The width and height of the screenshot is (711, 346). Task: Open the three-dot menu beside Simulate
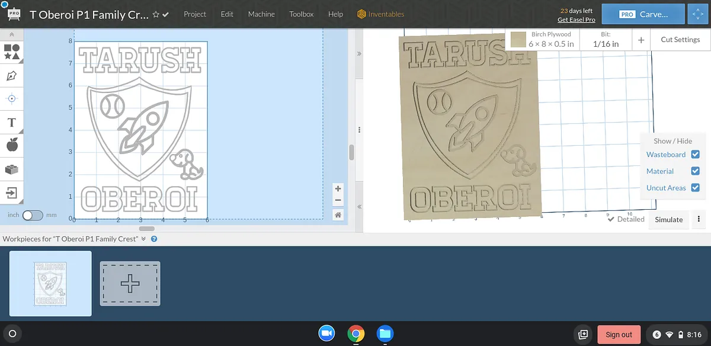(x=699, y=219)
